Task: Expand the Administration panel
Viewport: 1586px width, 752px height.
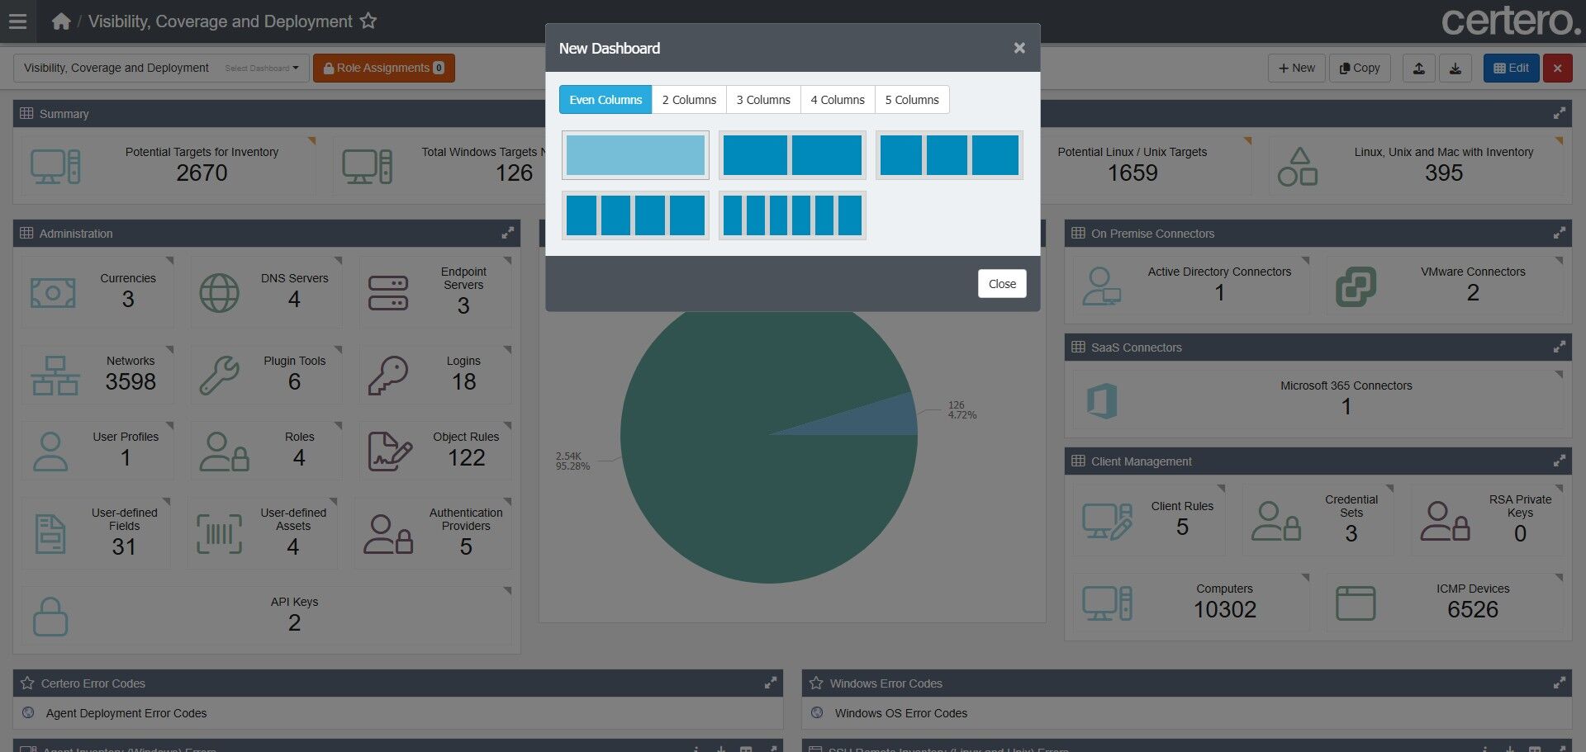Action: (x=507, y=234)
